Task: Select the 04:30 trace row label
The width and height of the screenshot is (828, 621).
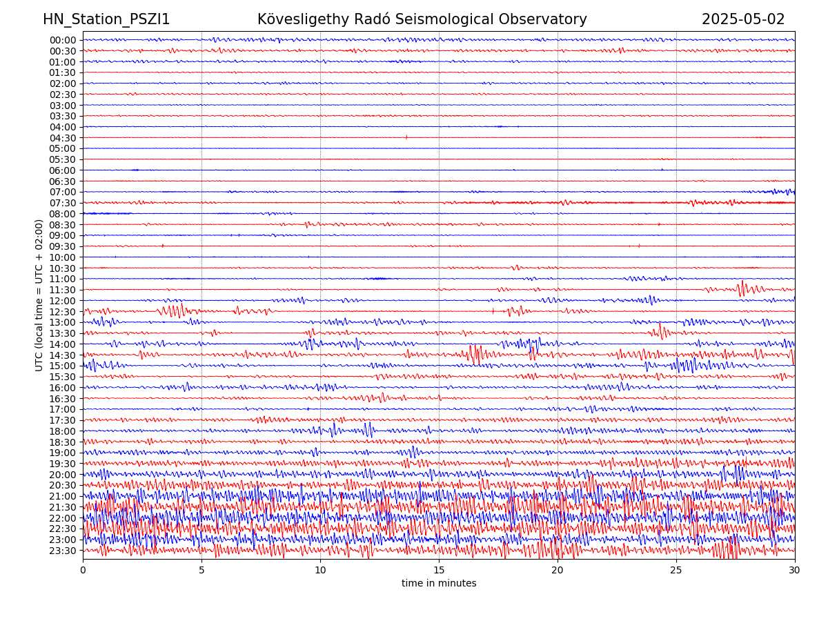Action: click(63, 138)
